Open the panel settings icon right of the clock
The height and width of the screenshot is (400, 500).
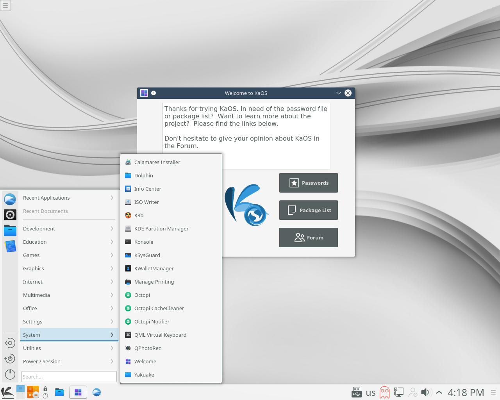493,392
